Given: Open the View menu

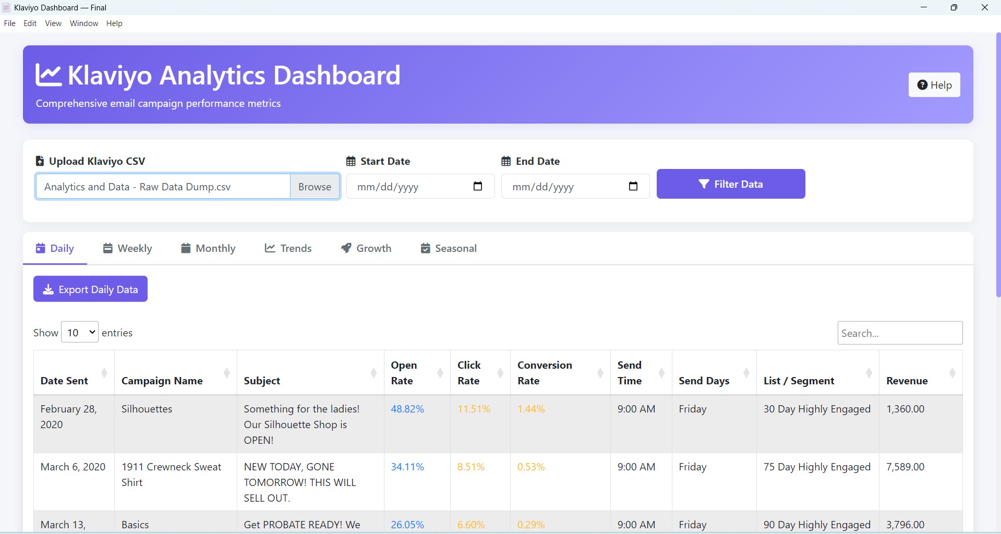Looking at the screenshot, I should click(53, 23).
